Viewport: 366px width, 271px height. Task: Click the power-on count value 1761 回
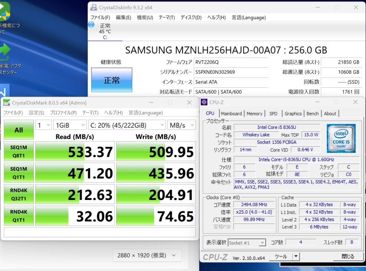click(x=342, y=92)
